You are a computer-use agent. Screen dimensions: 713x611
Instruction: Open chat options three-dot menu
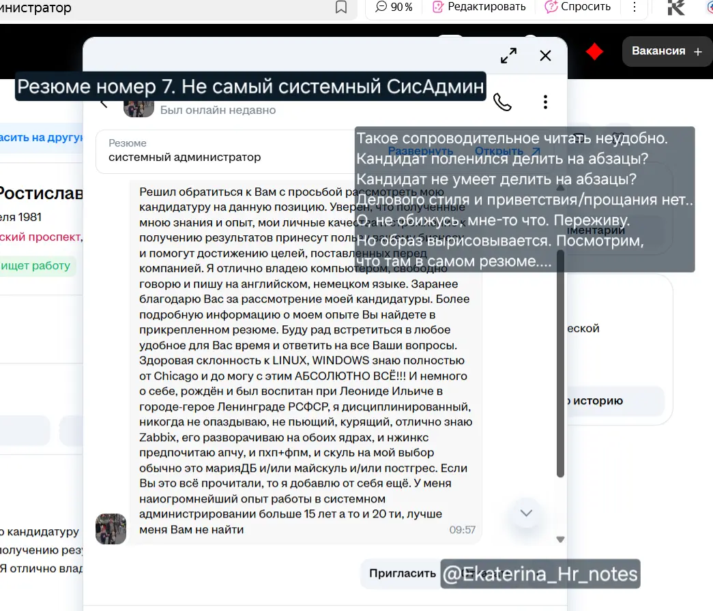[545, 102]
